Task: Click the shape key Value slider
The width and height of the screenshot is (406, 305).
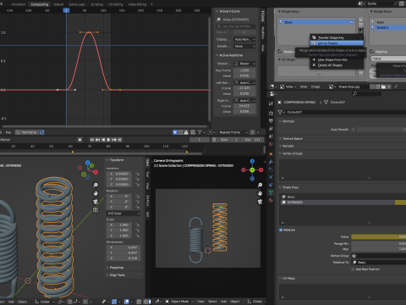Action: 378,236
